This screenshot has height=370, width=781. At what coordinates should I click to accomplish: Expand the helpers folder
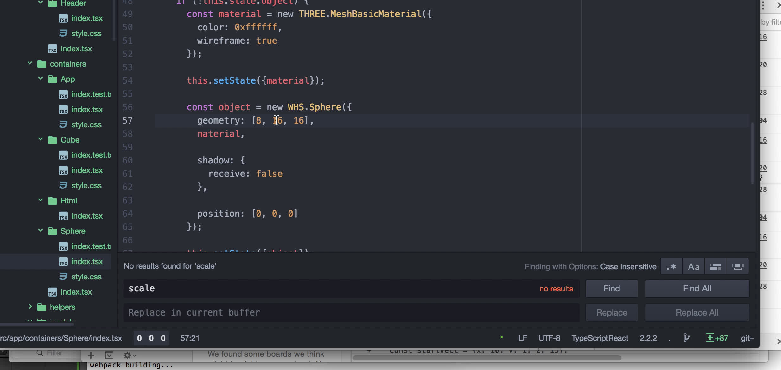pos(30,307)
